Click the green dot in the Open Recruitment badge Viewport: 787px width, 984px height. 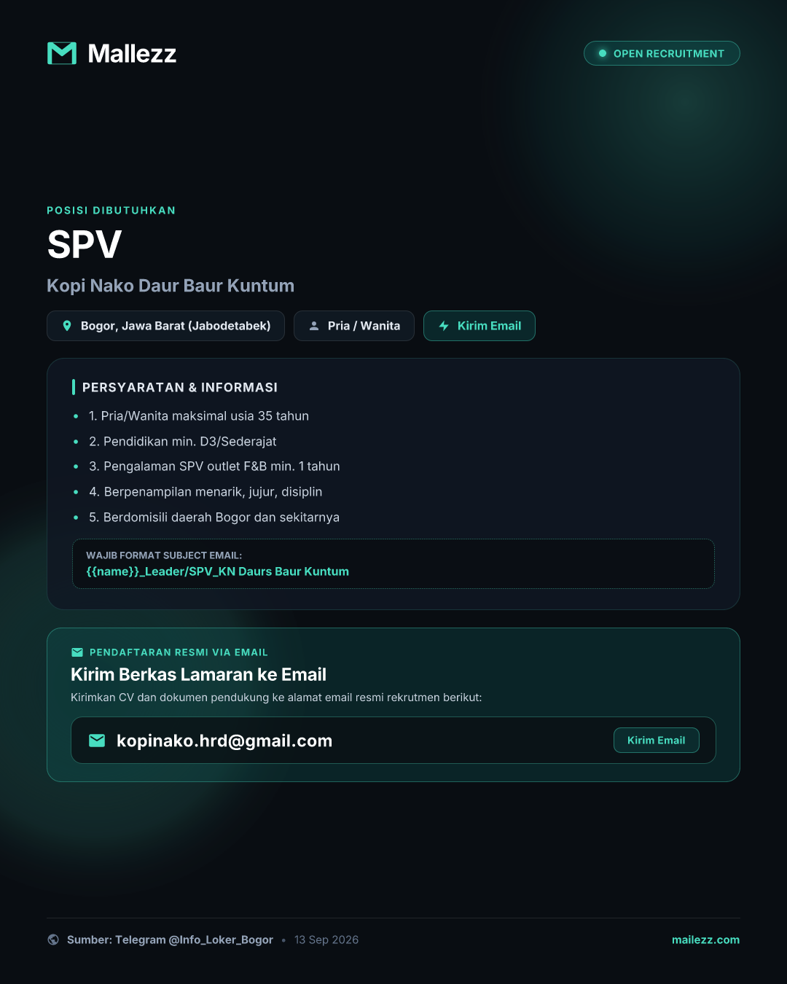point(603,53)
